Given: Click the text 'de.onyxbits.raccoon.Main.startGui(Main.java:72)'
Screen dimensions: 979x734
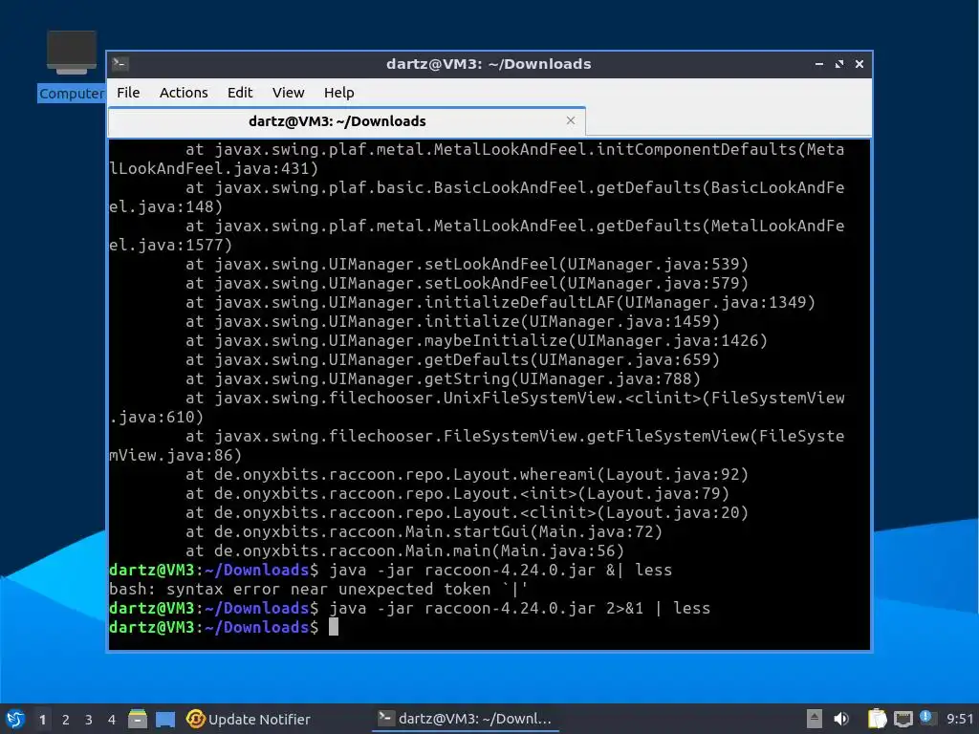Looking at the screenshot, I should [x=438, y=531].
